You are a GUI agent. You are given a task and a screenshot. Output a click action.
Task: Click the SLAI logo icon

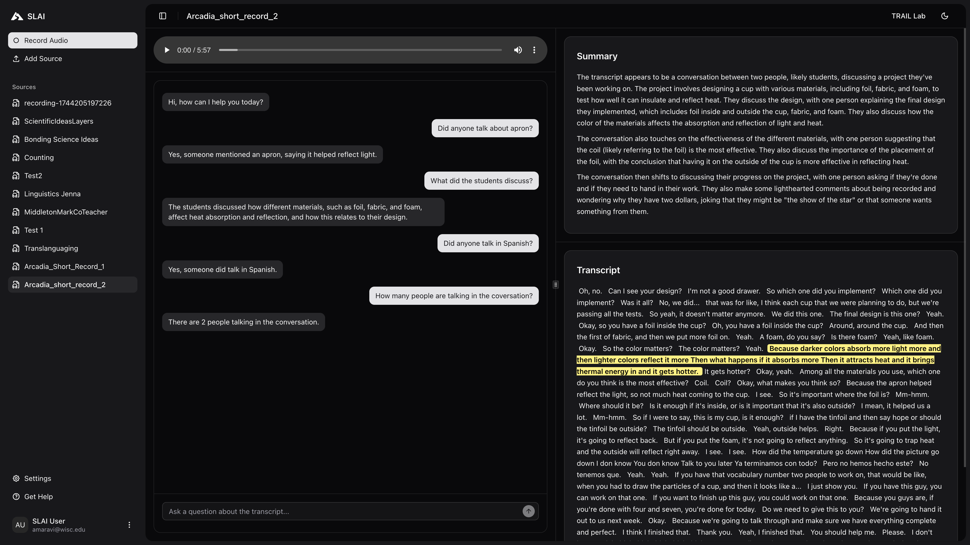(x=16, y=16)
